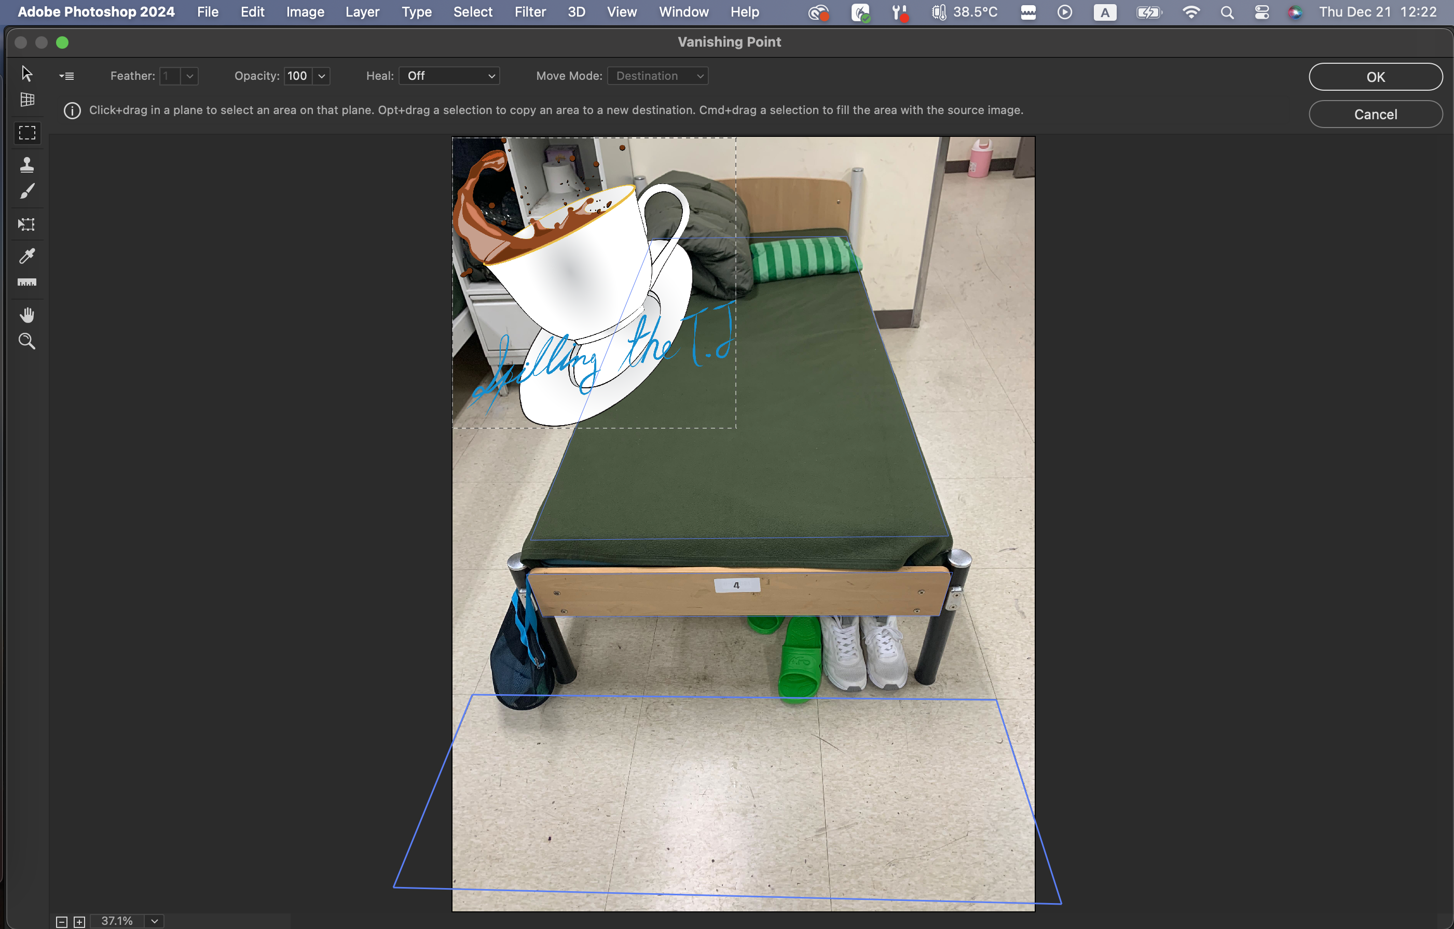Screen dimensions: 1454x929
Task: Select the Eyedropper tool
Action: coord(26,256)
